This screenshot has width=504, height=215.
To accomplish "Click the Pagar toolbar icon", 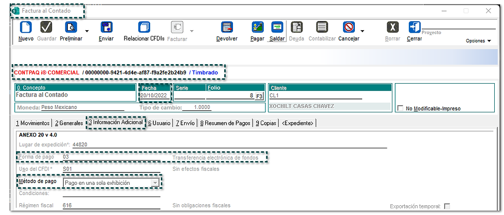I will tap(258, 27).
